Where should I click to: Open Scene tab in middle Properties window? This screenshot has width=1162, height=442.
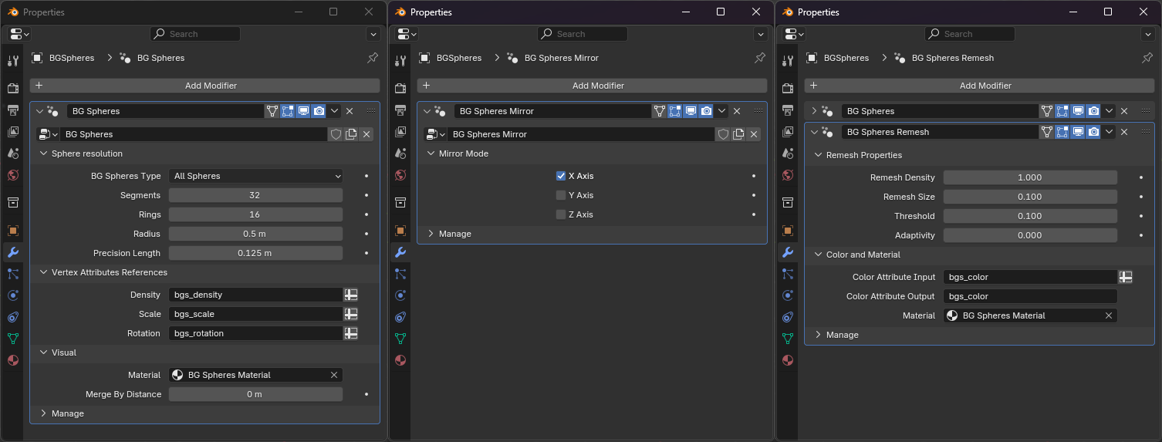[400, 153]
